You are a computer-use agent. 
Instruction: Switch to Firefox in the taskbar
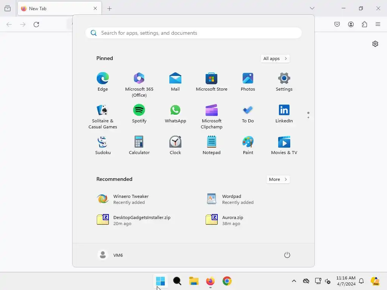(210, 281)
